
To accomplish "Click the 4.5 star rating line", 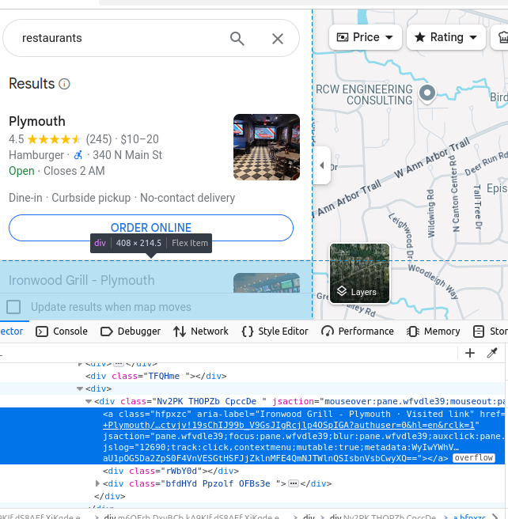I will (84, 139).
